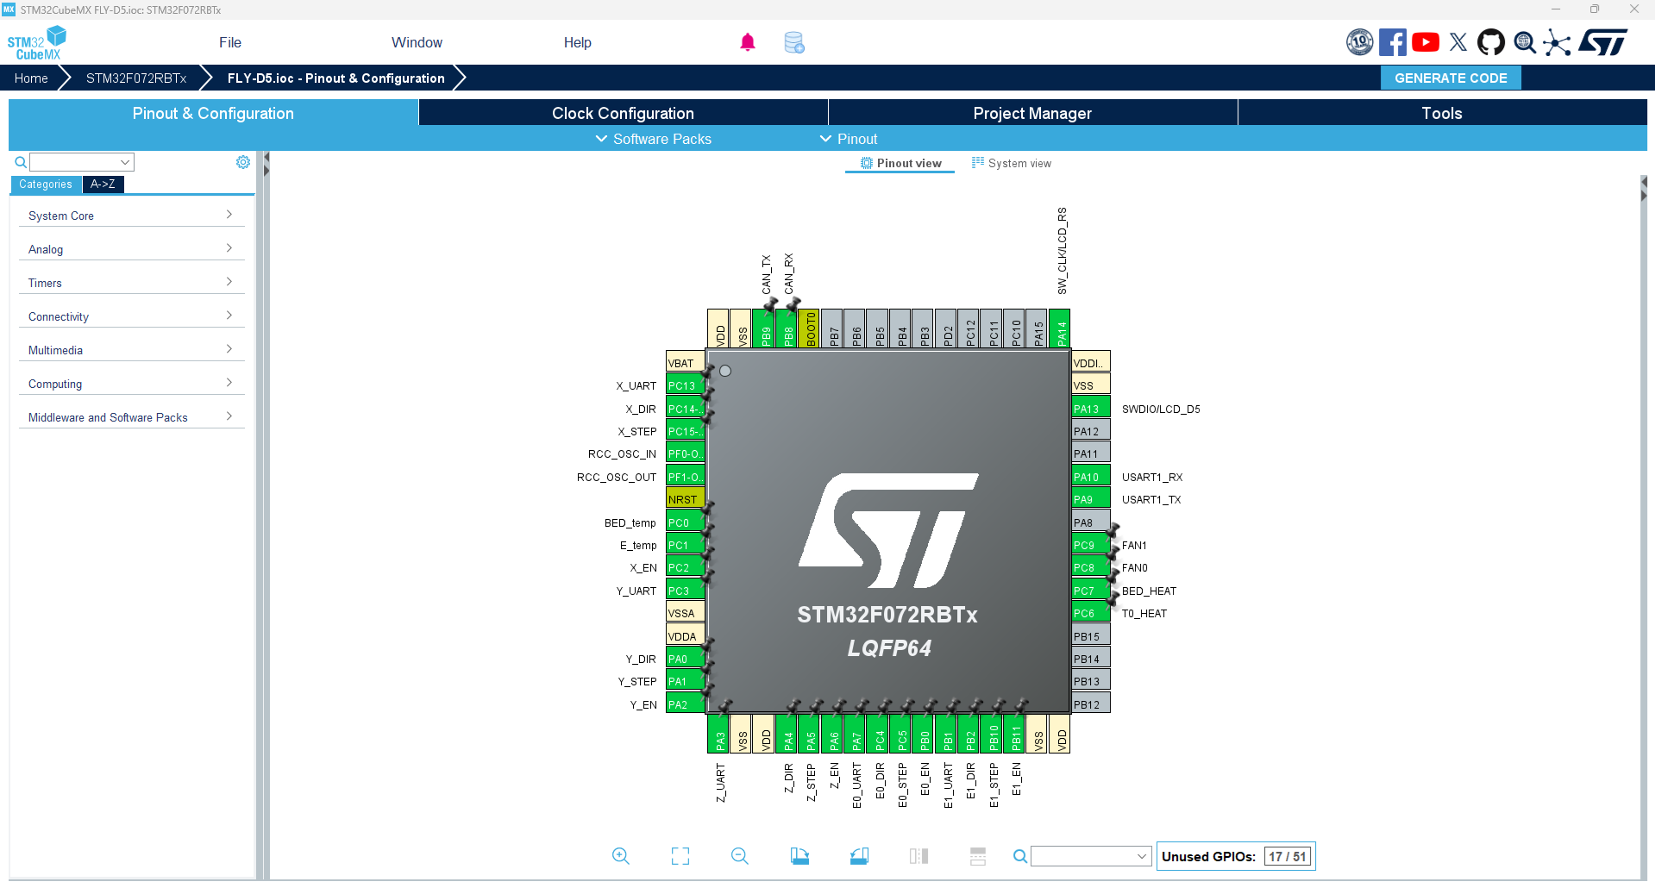Open the X (Twitter) icon

1458,41
